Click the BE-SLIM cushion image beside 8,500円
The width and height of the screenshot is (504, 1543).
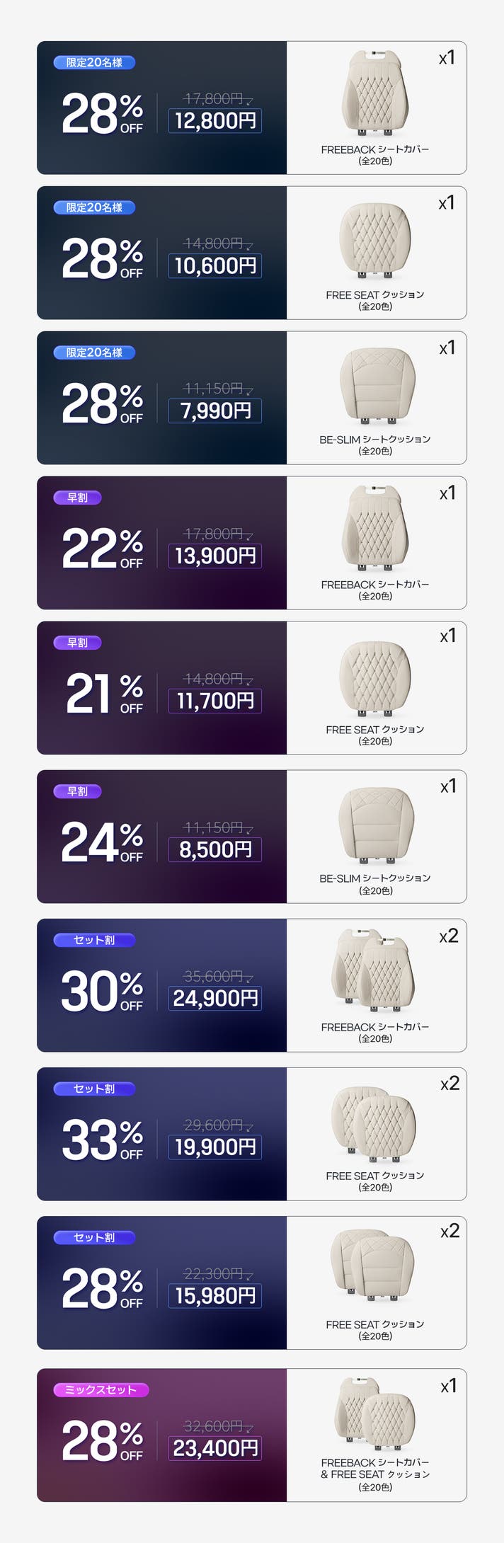[376, 825]
